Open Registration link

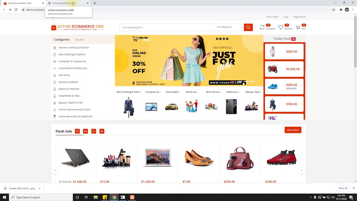(300, 17)
